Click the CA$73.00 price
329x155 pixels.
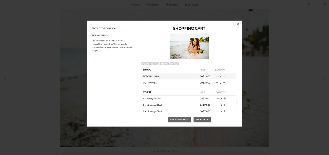coord(205,105)
